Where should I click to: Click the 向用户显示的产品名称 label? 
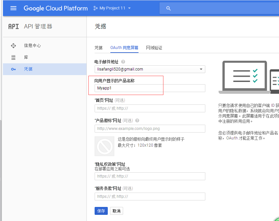[114, 81]
